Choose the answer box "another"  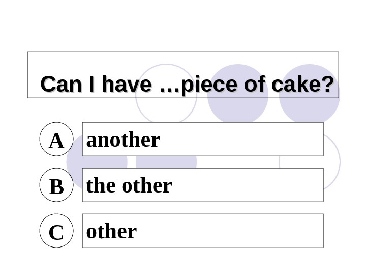tap(202, 139)
